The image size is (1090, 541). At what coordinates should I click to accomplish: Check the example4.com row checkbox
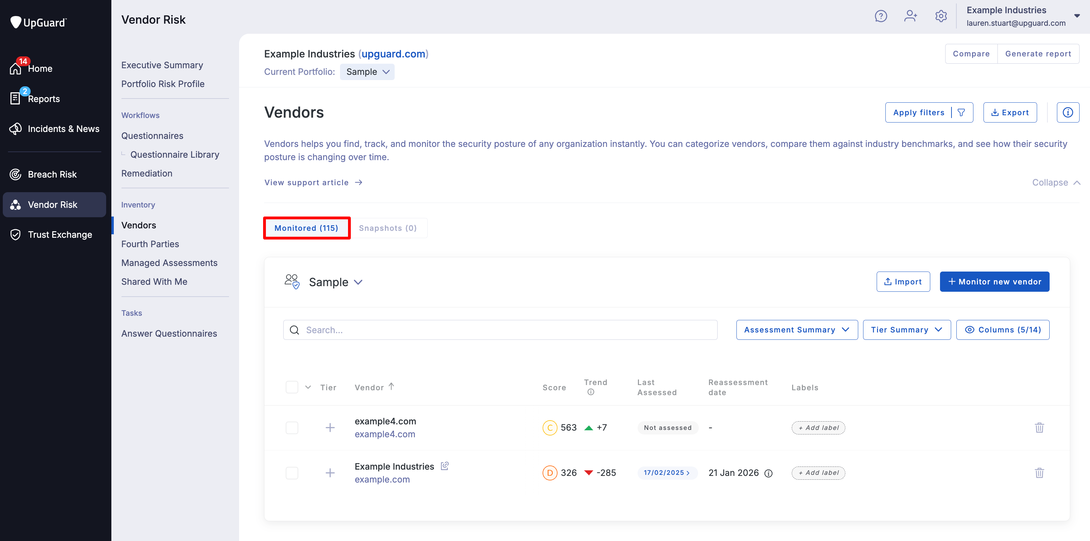(x=292, y=428)
